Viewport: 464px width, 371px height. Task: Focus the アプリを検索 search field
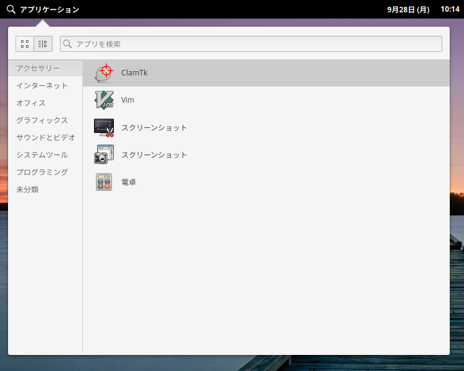click(251, 44)
